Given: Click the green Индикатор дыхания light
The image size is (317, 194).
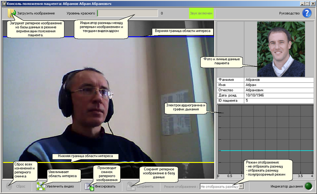Looking at the screenshot, I should point(308,186).
